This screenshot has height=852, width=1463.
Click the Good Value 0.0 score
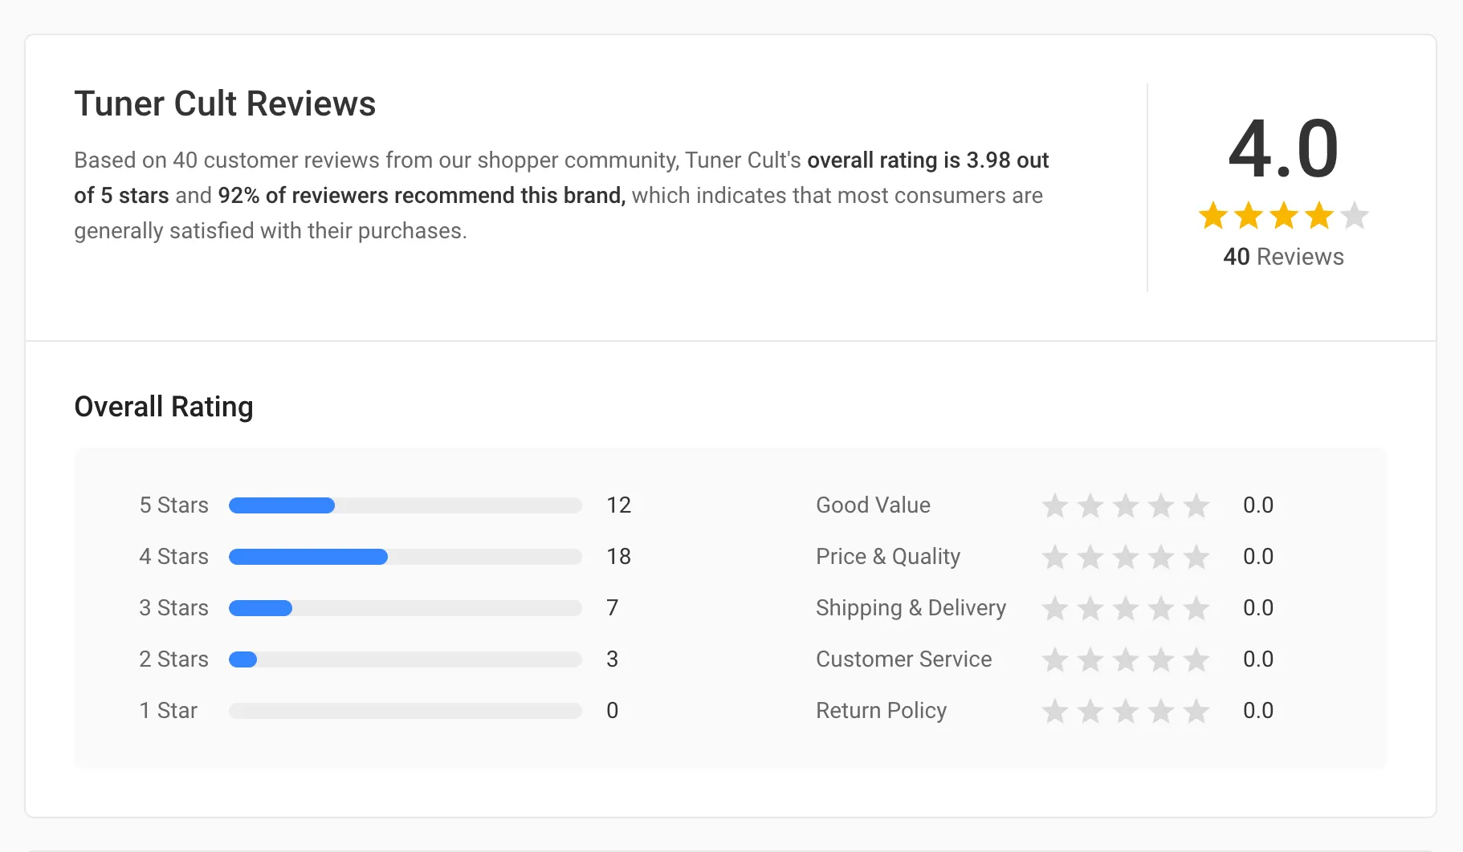tap(1258, 505)
